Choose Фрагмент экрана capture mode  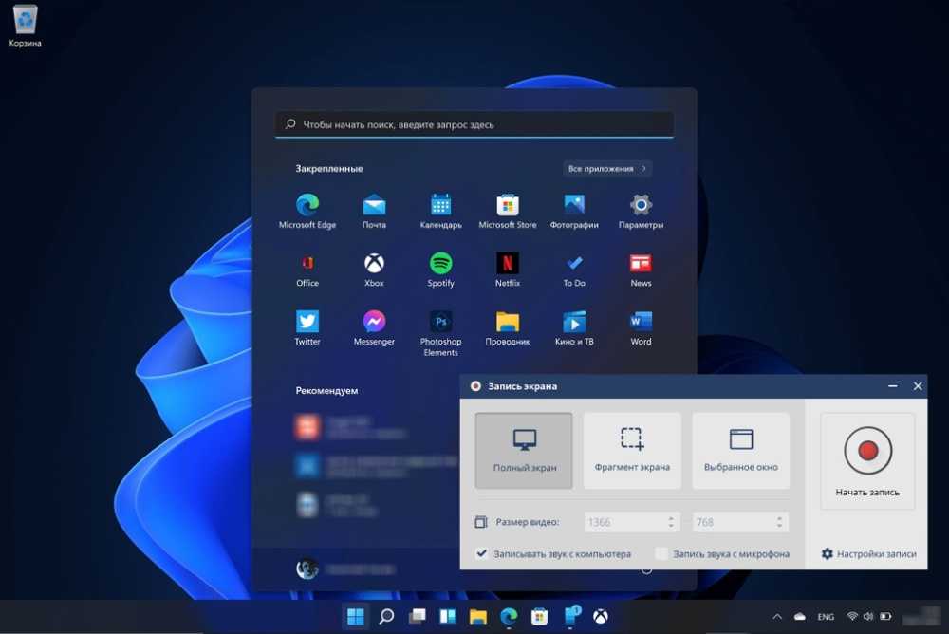click(x=632, y=450)
